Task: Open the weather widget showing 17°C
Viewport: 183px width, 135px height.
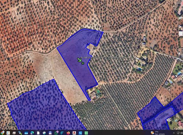Action: tap(158, 133)
